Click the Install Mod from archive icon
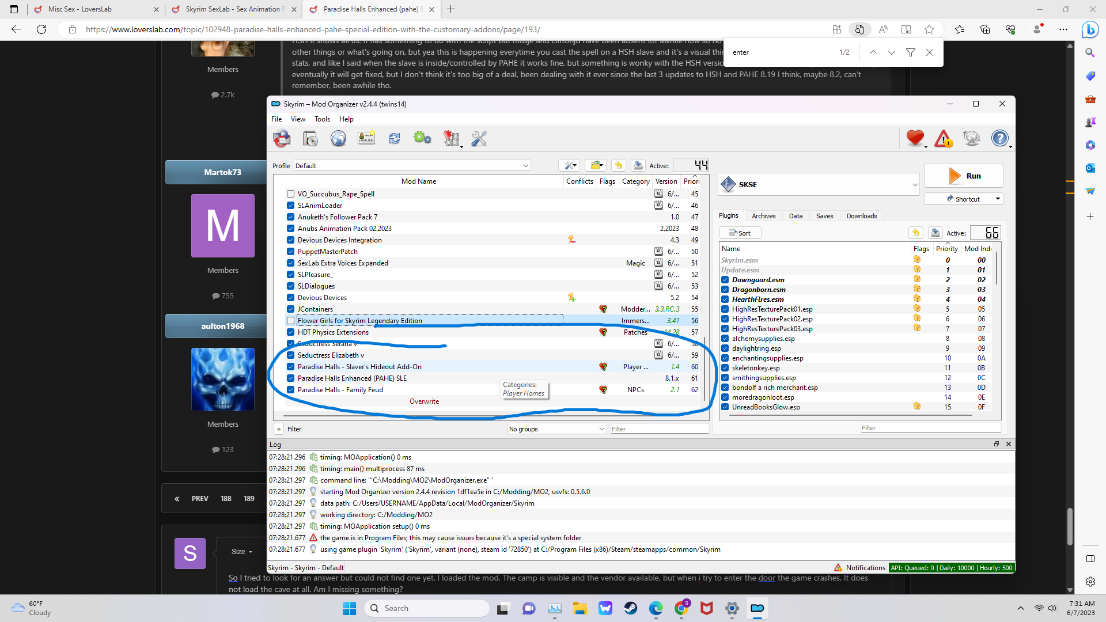The width and height of the screenshot is (1106, 622). (310, 138)
